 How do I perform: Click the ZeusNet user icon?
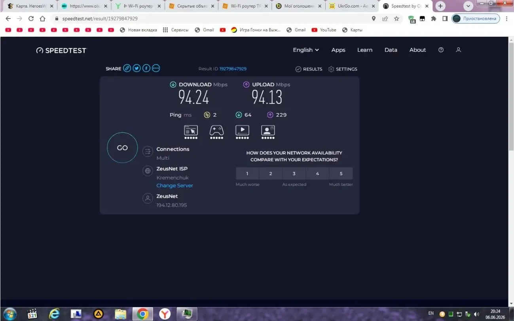pyautogui.click(x=148, y=198)
